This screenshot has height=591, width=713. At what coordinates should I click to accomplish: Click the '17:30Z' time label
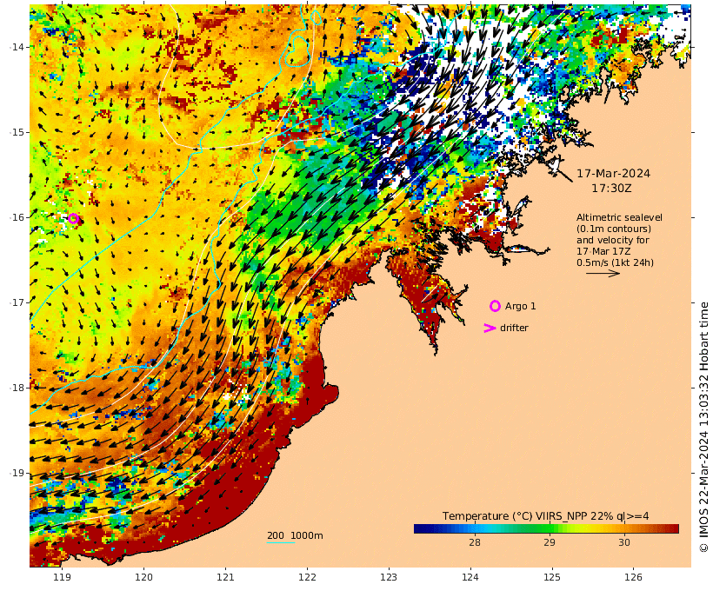(x=611, y=188)
